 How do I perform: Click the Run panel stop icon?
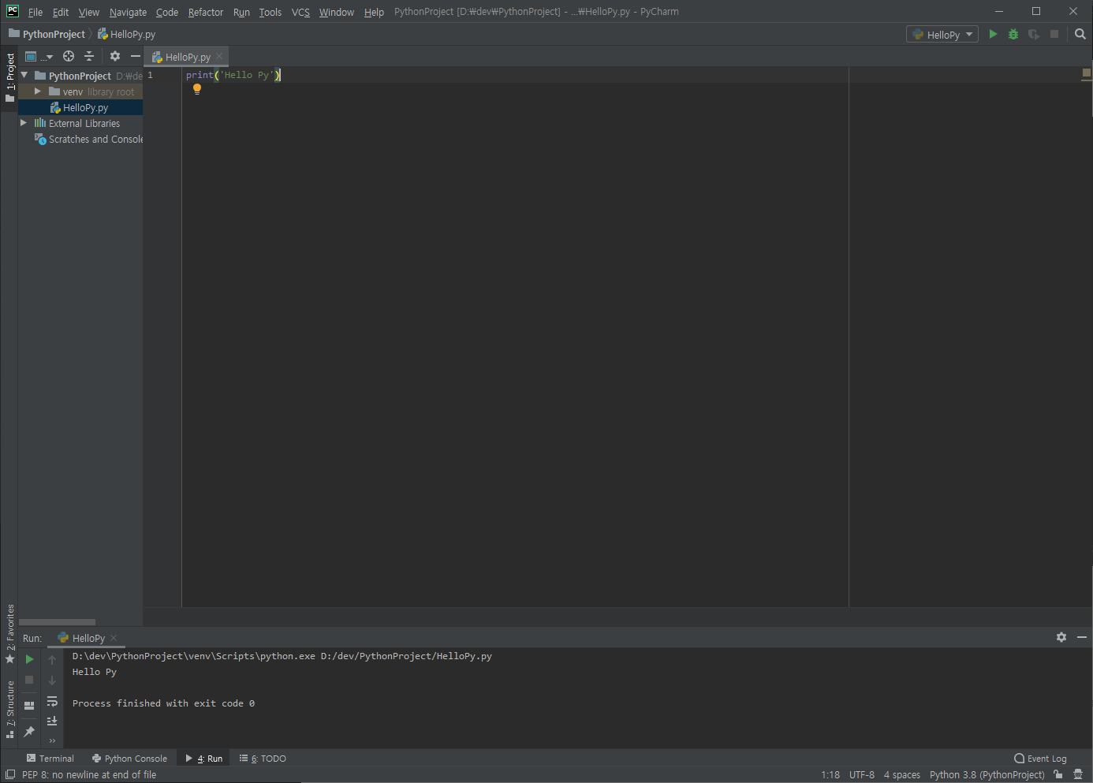click(x=29, y=680)
